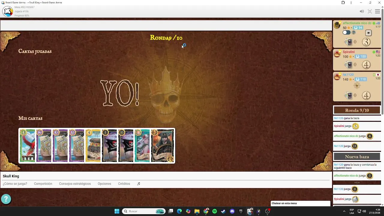The image size is (384, 216).
Task: Open Discord from the taskbar
Action: [x=232, y=211]
